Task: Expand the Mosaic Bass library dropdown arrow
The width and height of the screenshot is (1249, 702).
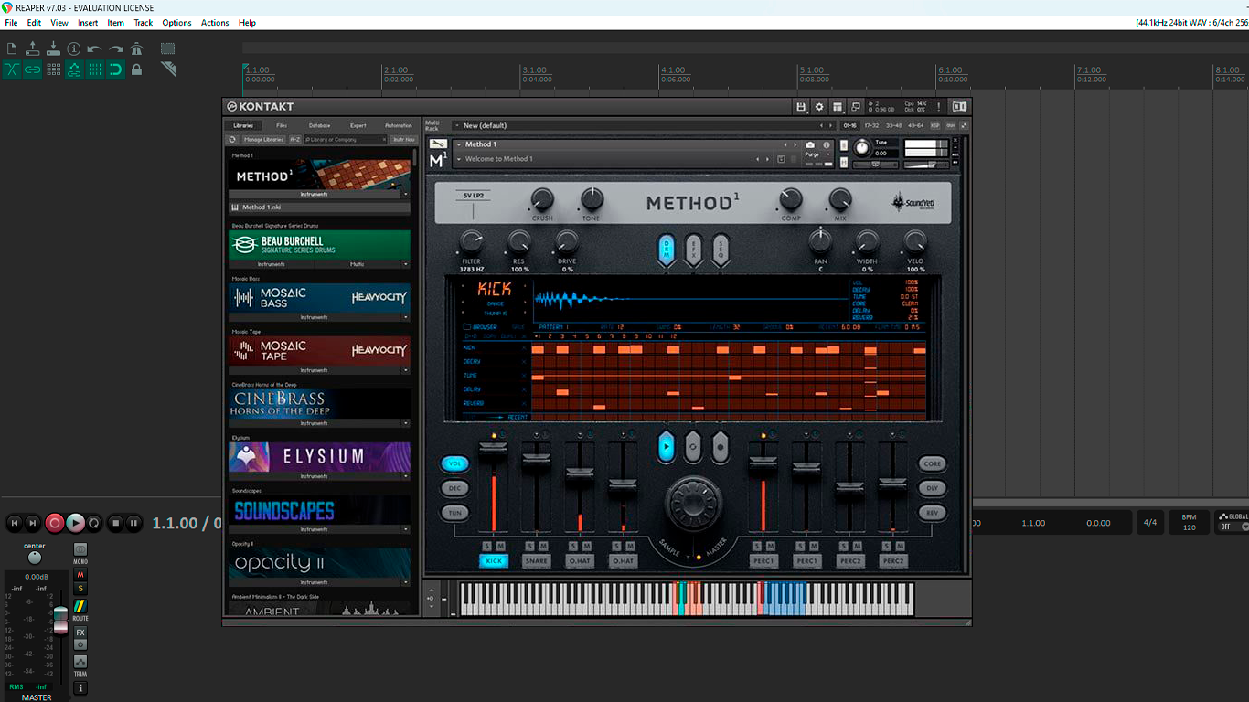Action: coord(406,317)
